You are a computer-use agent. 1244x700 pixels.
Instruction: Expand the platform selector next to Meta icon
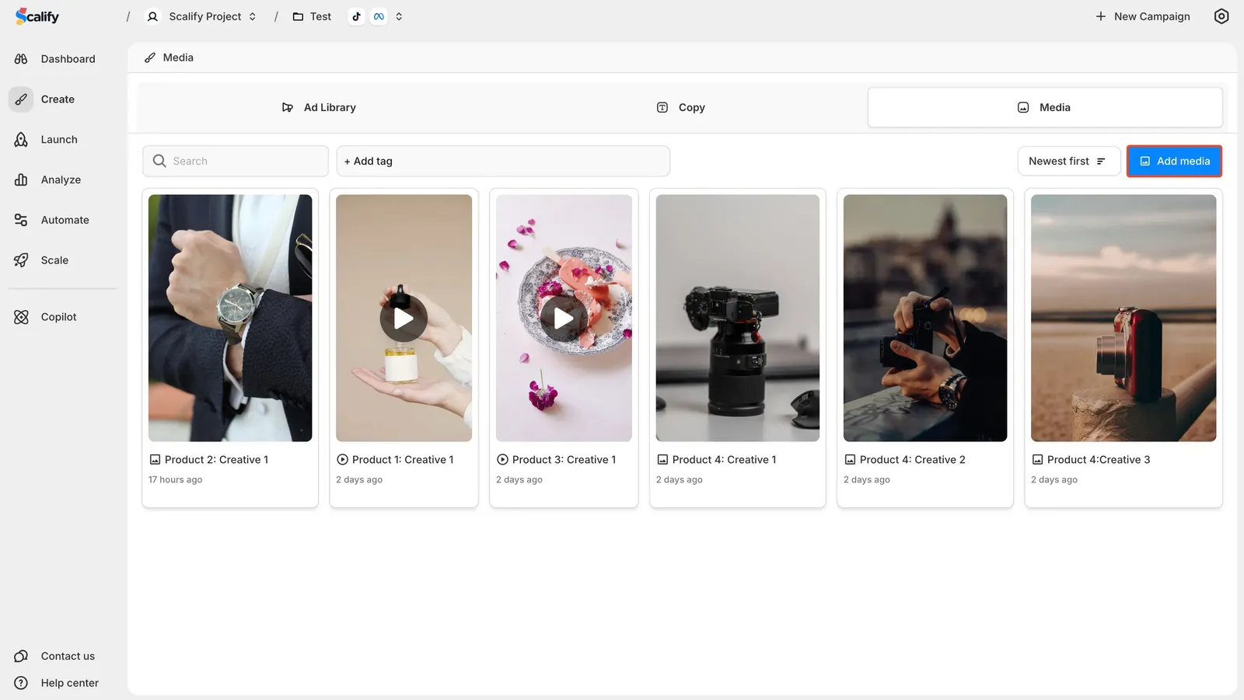(399, 16)
